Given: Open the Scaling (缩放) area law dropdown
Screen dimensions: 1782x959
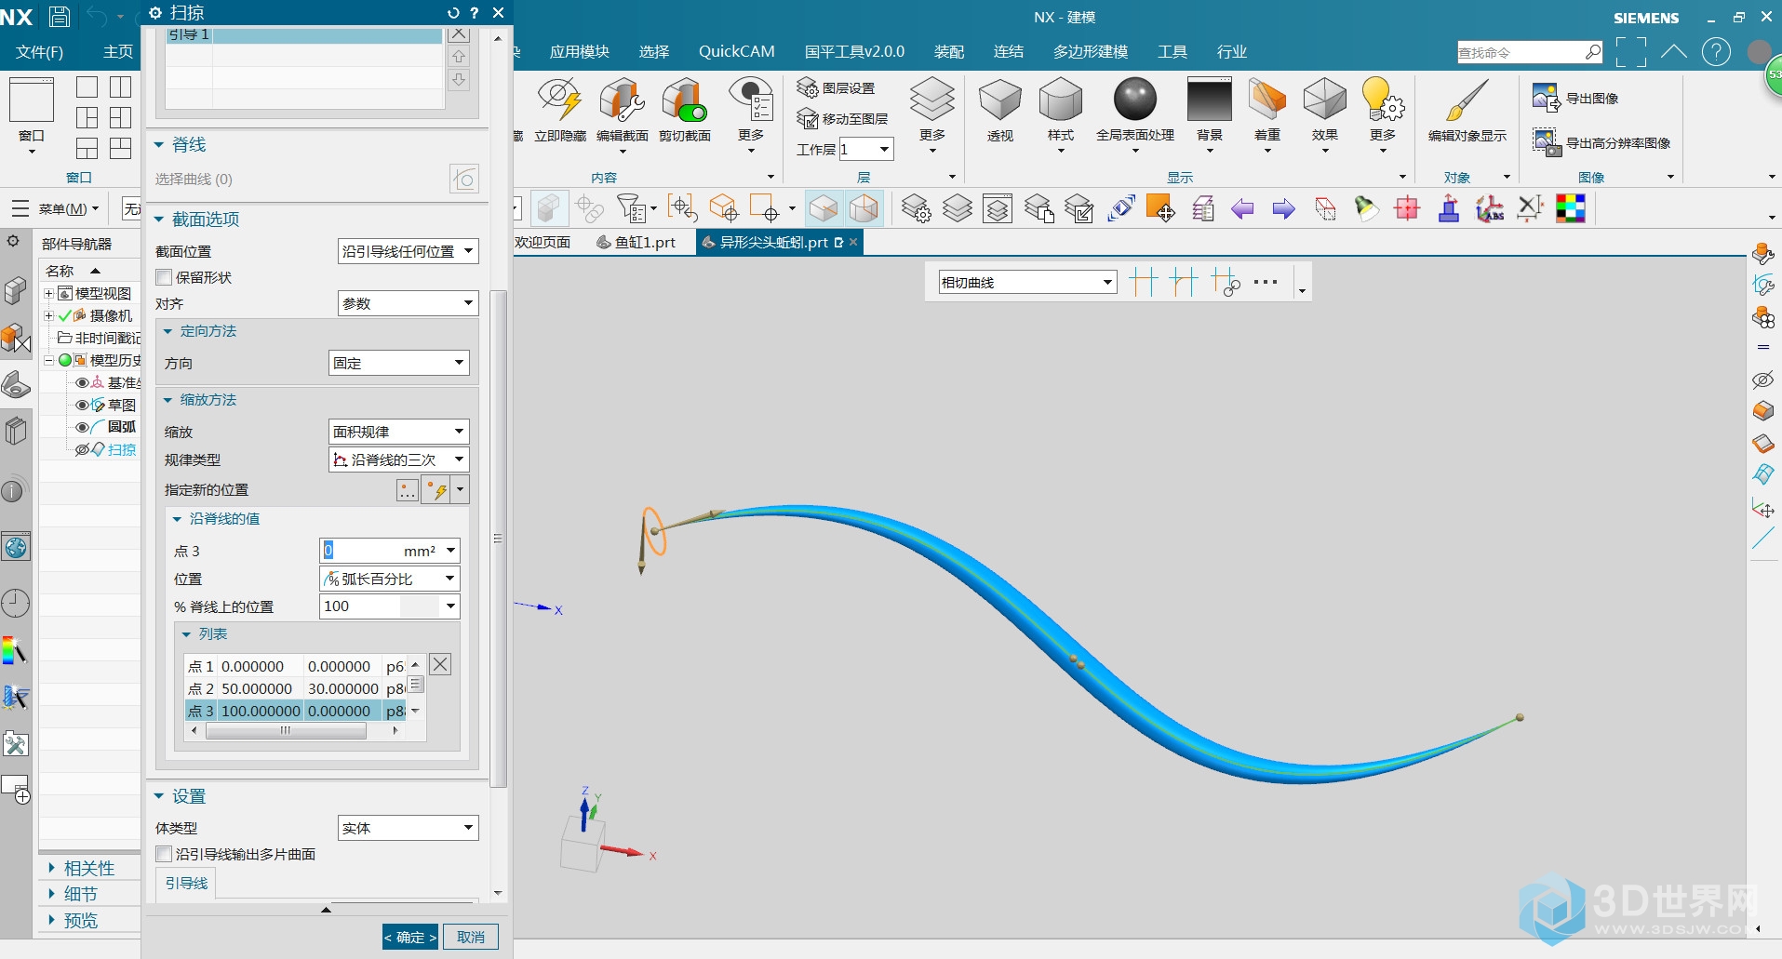Looking at the screenshot, I should click(398, 432).
